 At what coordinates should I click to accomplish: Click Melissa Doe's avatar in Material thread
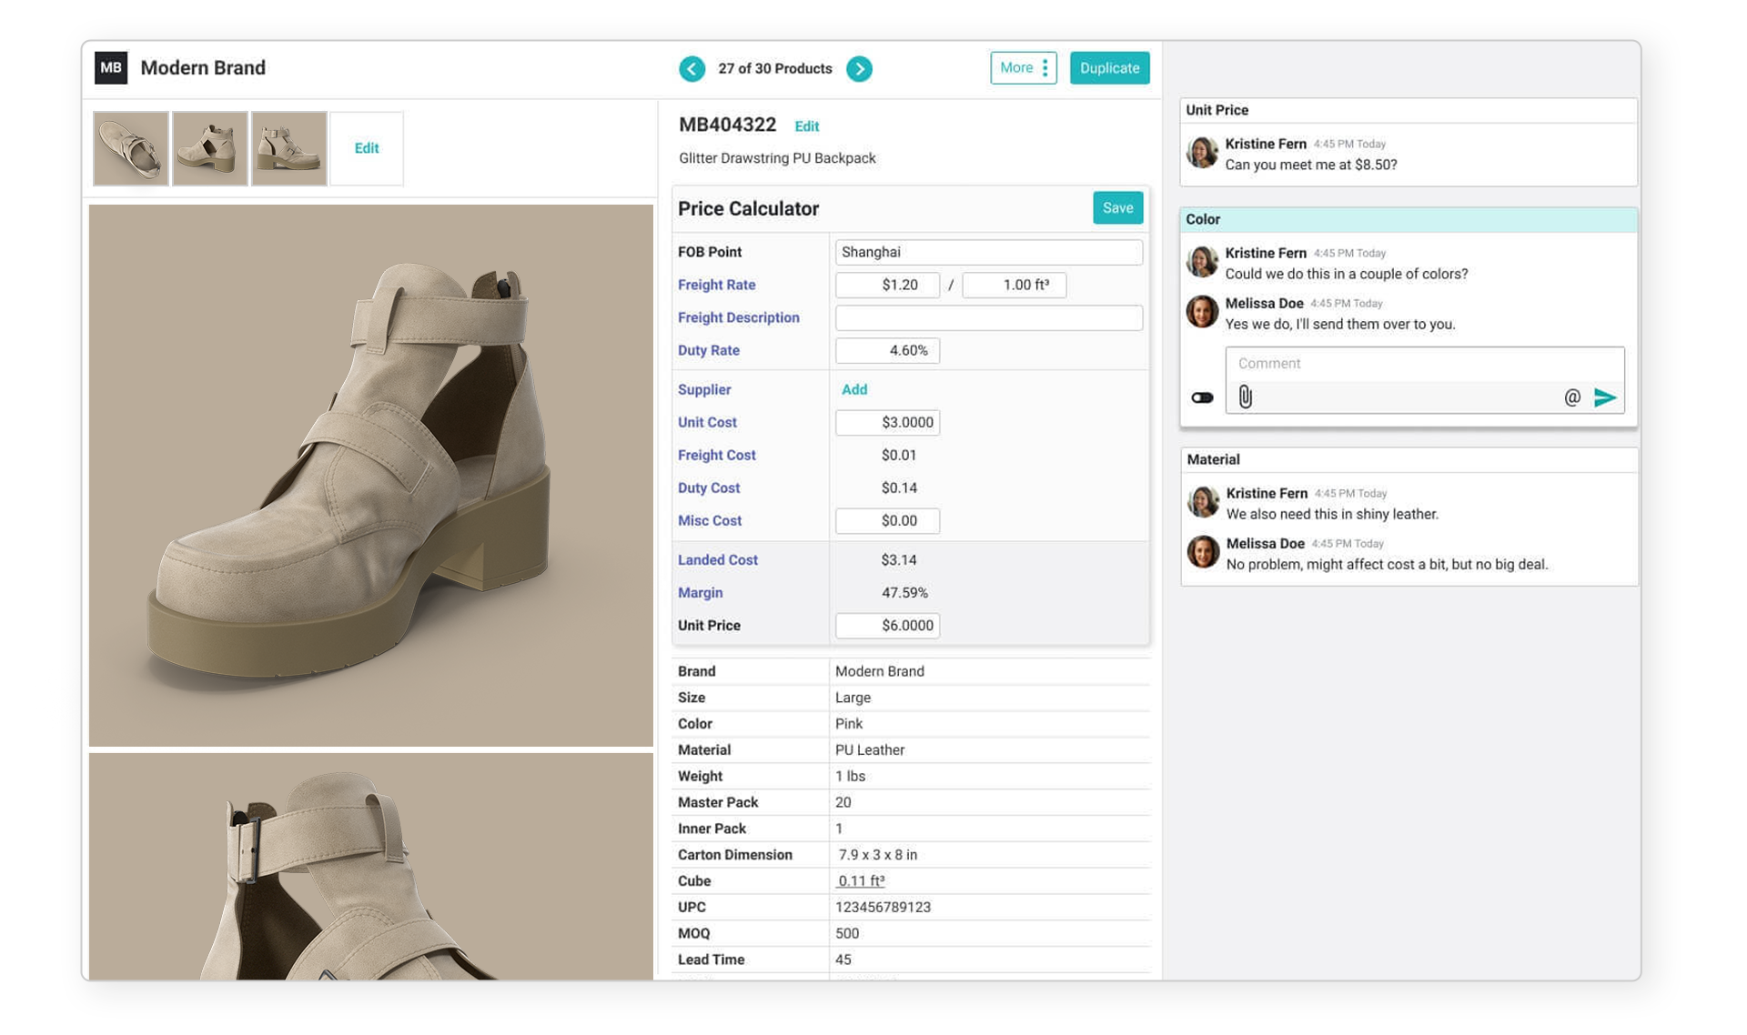(1203, 552)
